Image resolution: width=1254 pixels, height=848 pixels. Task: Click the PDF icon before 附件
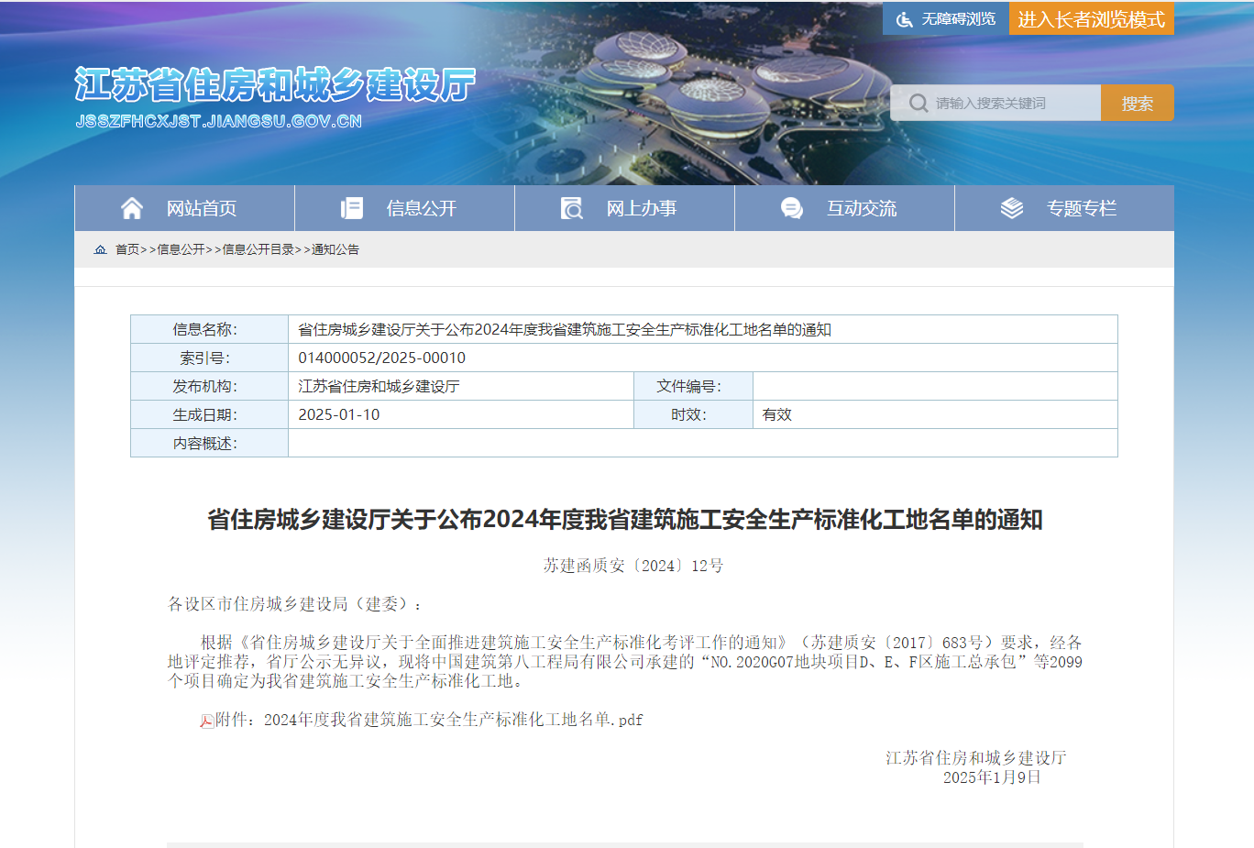[x=207, y=721]
